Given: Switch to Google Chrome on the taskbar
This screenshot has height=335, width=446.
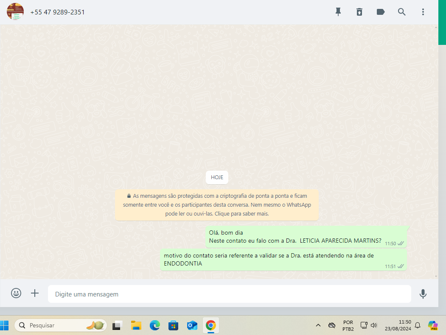Looking at the screenshot, I should [x=211, y=325].
